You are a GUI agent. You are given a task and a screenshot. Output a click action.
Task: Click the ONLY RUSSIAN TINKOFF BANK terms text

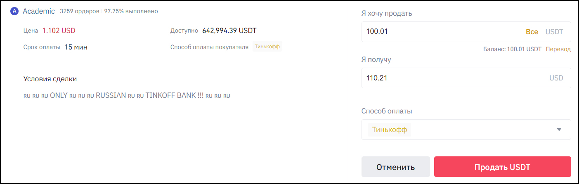127,96
